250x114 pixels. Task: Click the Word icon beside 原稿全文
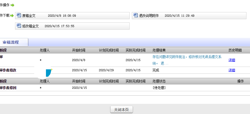pos(19,15)
